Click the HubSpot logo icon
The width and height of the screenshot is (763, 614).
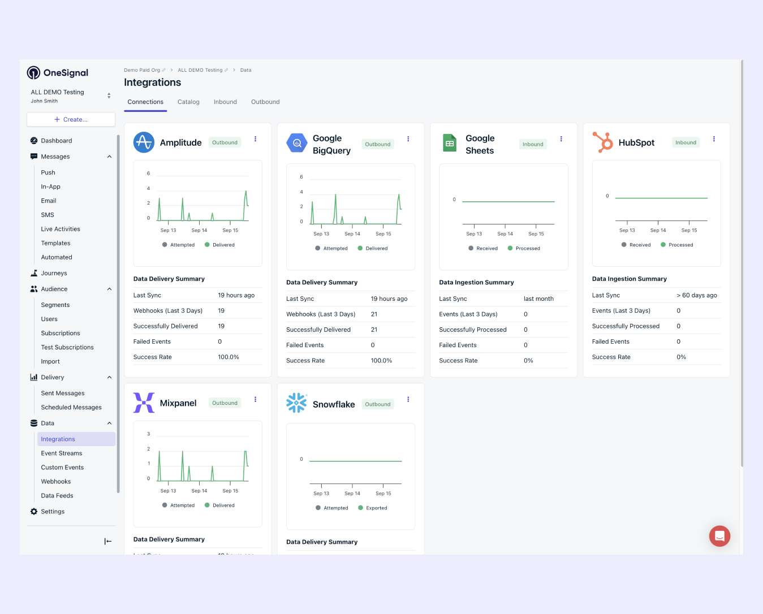tap(602, 142)
